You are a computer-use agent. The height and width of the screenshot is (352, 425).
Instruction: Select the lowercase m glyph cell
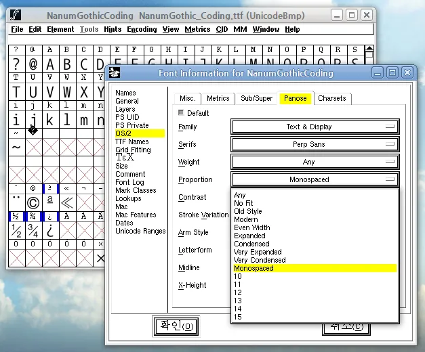84,120
